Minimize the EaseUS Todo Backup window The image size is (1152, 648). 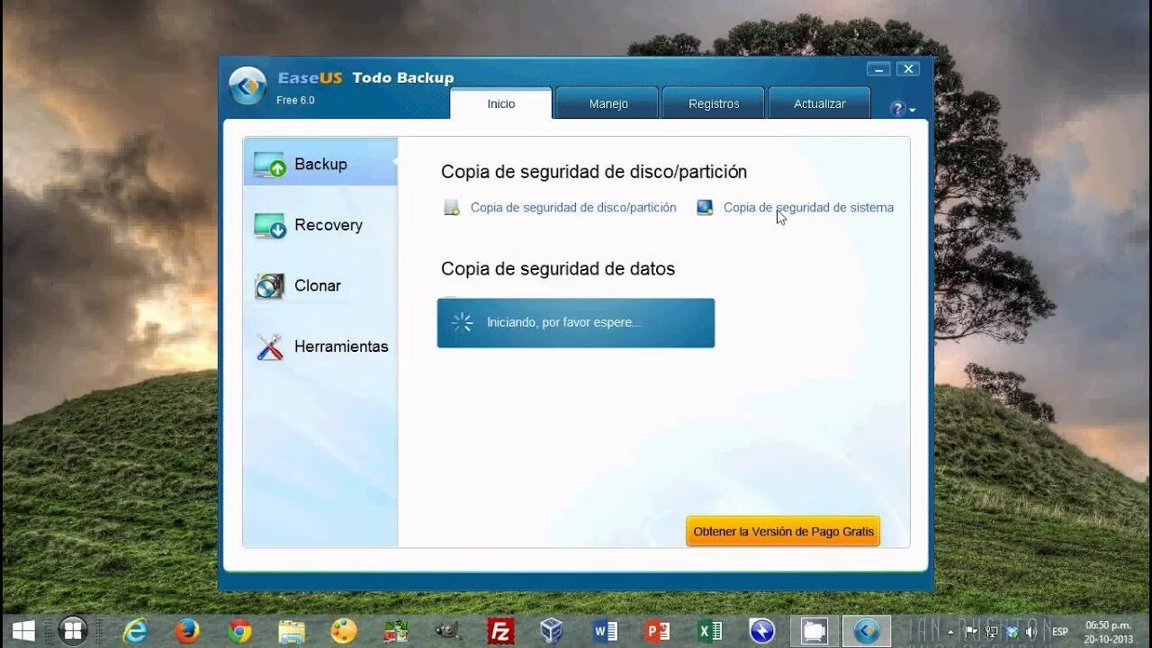pyautogui.click(x=879, y=69)
